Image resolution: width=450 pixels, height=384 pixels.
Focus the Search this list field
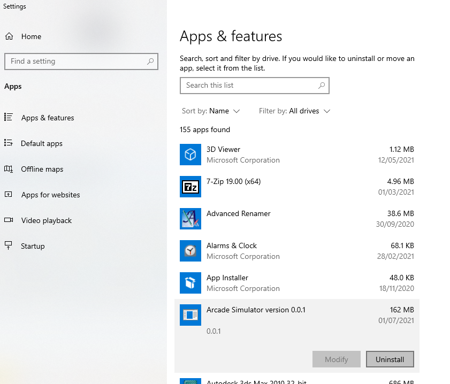click(255, 86)
